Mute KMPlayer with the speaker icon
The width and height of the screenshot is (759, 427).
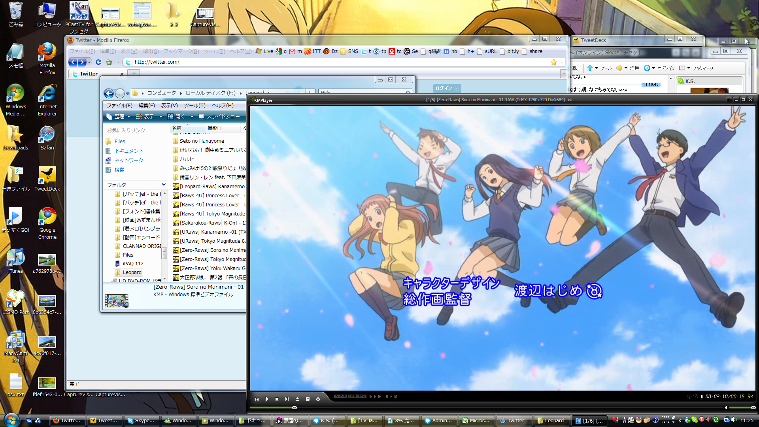tap(725, 408)
